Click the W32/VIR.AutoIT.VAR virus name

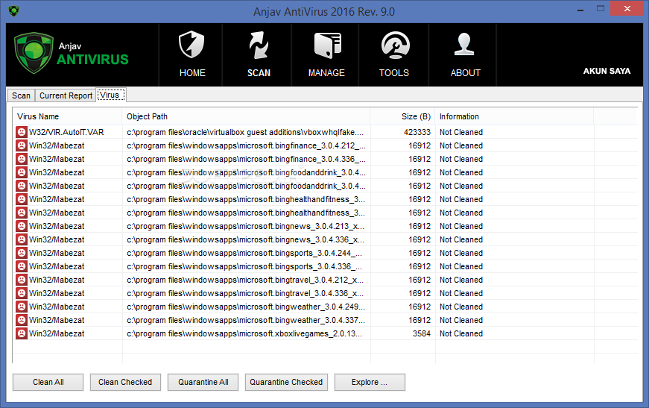(66, 132)
